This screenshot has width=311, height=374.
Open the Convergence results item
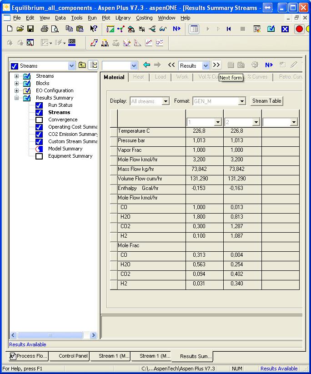pyautogui.click(x=63, y=120)
